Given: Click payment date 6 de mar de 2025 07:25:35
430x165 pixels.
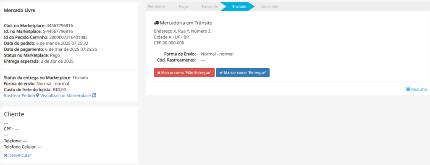Looking at the screenshot, I should [x=71, y=49].
